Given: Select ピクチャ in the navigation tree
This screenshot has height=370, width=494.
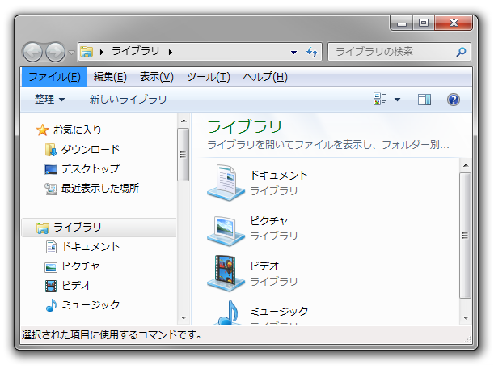Looking at the screenshot, I should pyautogui.click(x=81, y=266).
